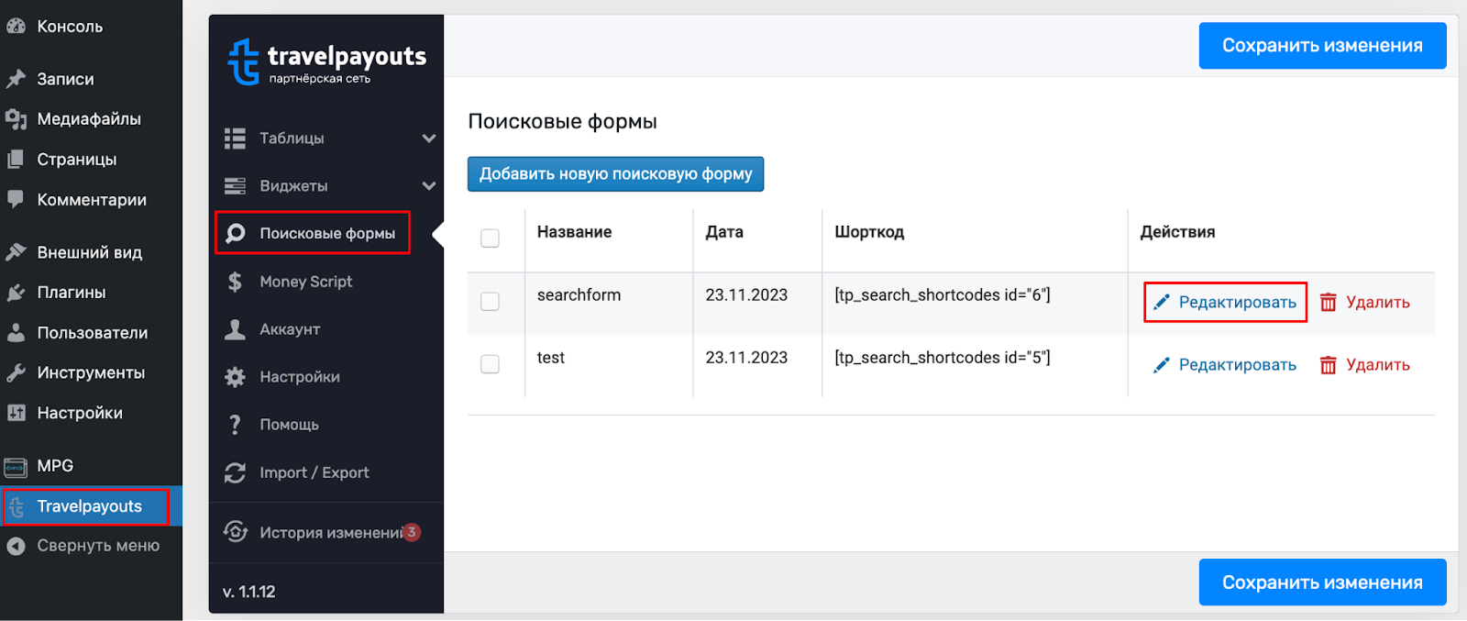Click the MPG menu icon
This screenshot has height=621, width=1467.
coord(16,467)
